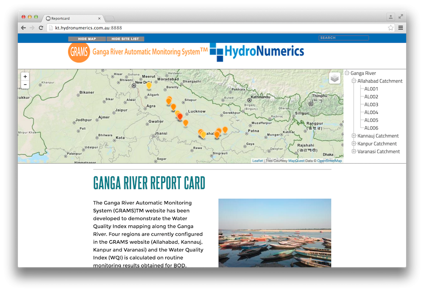Select the Varanasi Catchment label
This screenshot has width=424, height=292.
(x=378, y=151)
